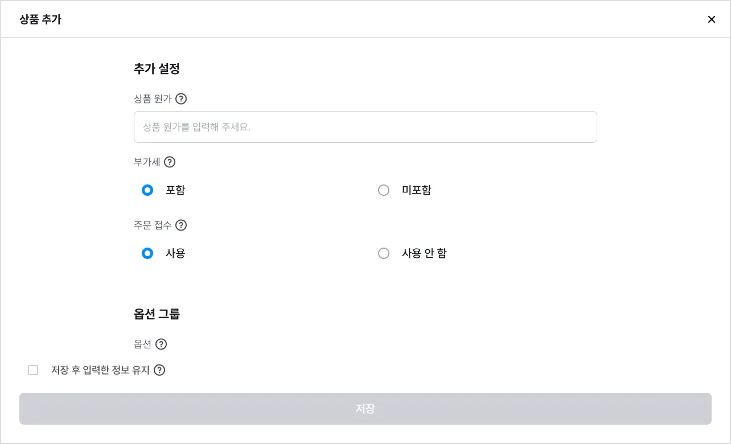Select the 포함 radio option for 부가세
The height and width of the screenshot is (444, 731).
pos(147,190)
